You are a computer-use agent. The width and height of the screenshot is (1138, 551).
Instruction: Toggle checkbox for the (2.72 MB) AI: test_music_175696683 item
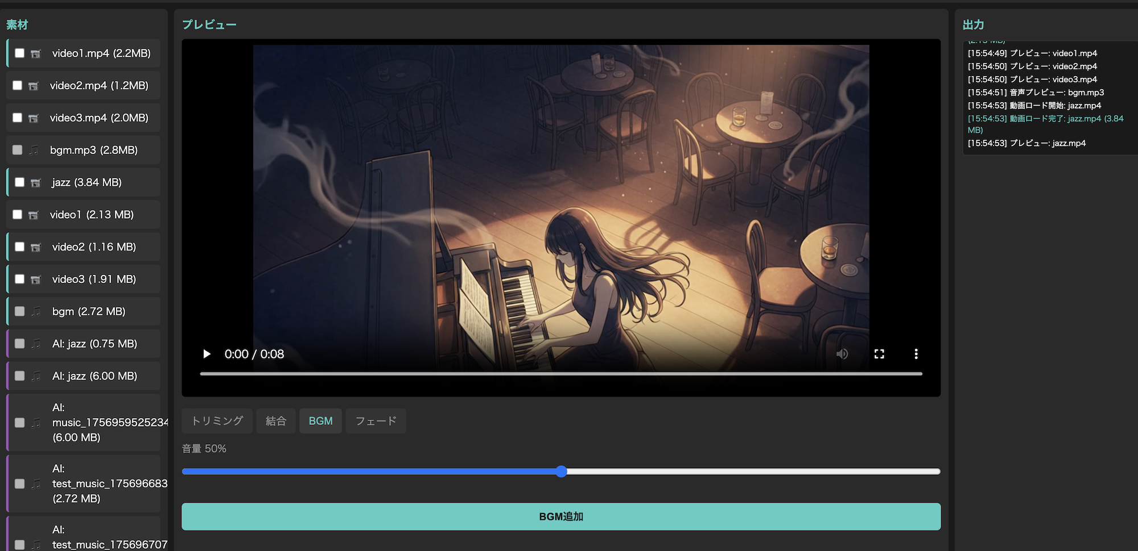pyautogui.click(x=20, y=484)
